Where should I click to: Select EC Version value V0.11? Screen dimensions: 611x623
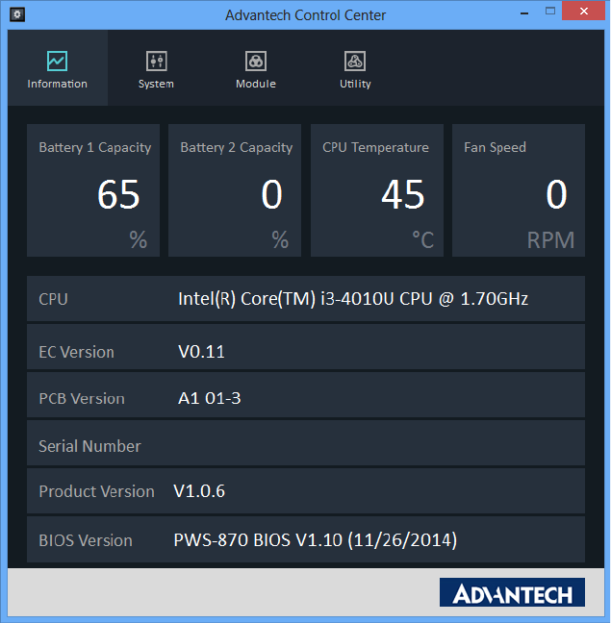pos(201,352)
